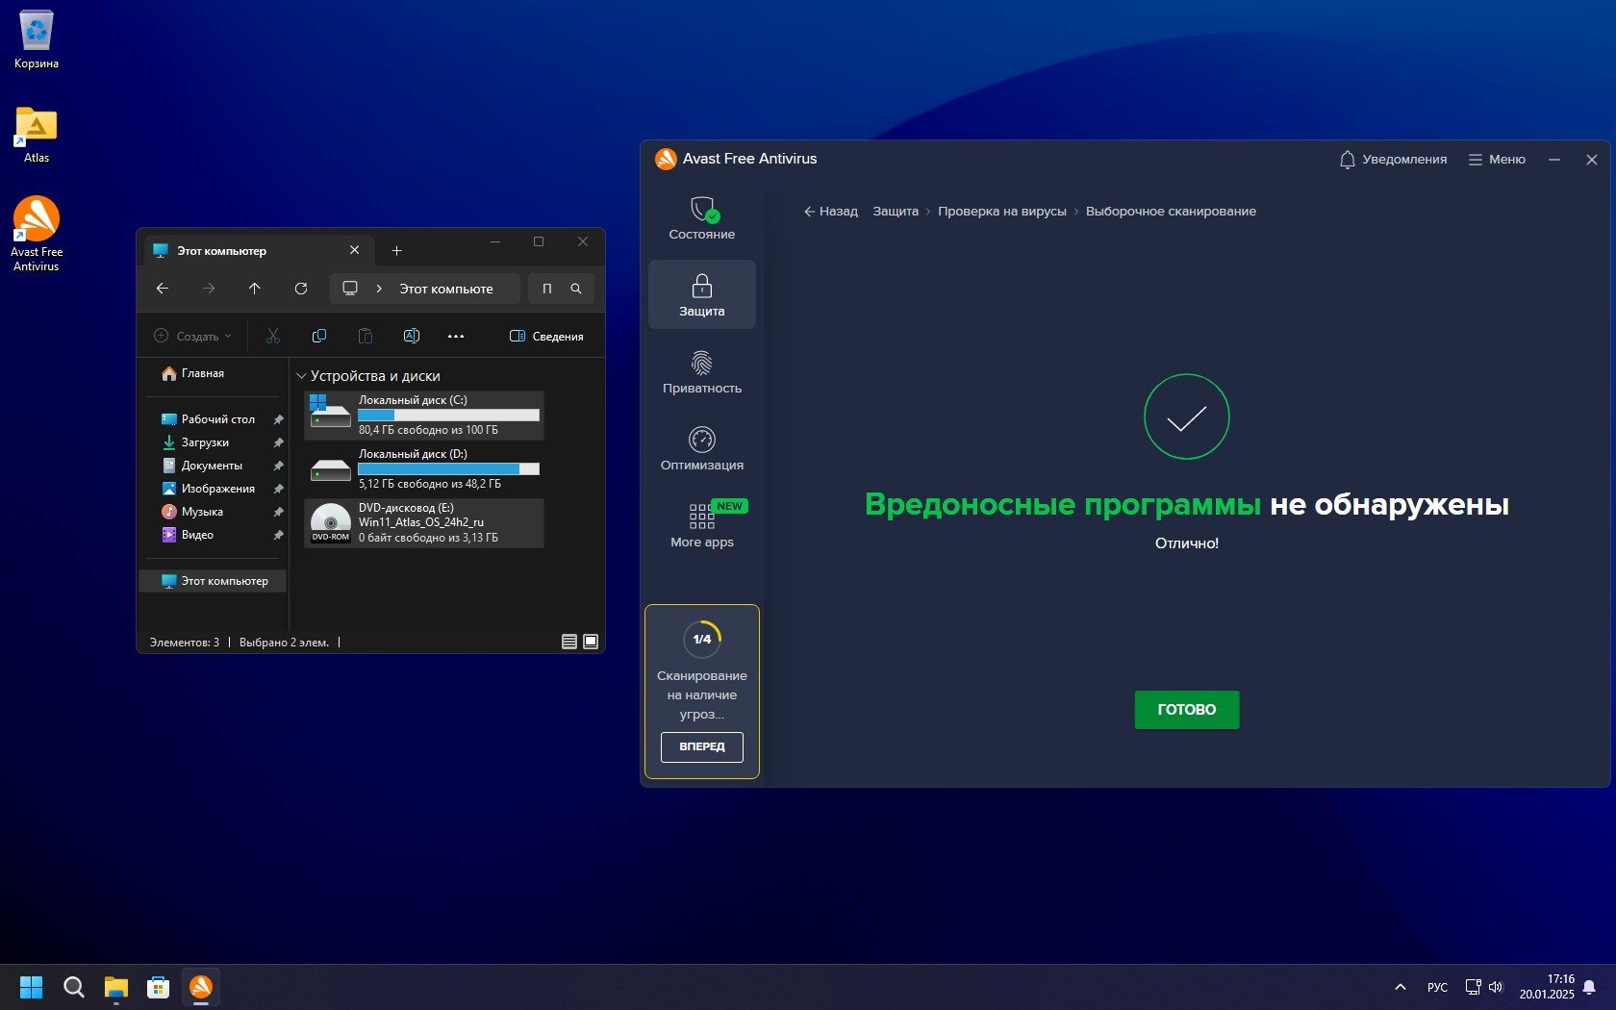
Task: Open the Создать dropdown in Explorer
Action: tap(193, 336)
